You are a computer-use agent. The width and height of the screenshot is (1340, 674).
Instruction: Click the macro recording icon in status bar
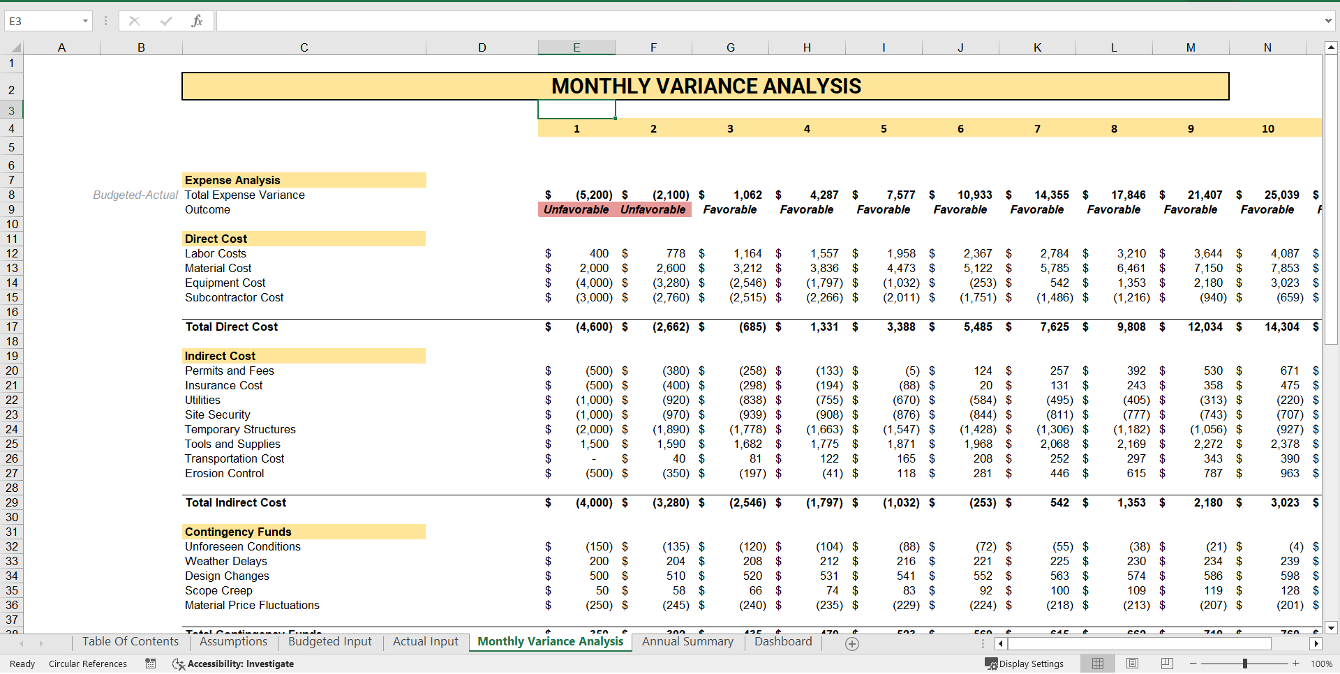click(x=151, y=664)
